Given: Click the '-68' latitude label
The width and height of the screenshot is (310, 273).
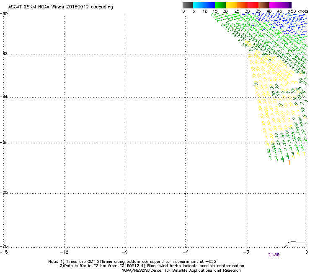Looking at the screenshot, I should click(4, 192).
